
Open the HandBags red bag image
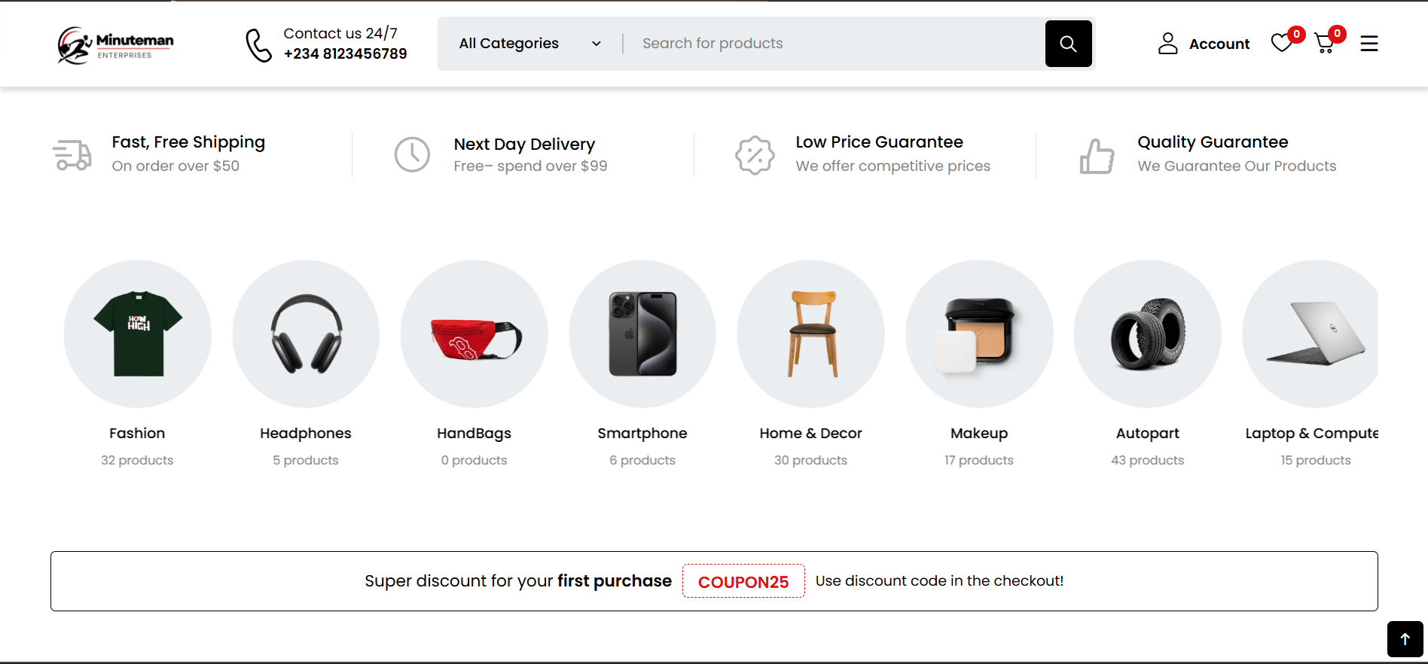pos(474,334)
